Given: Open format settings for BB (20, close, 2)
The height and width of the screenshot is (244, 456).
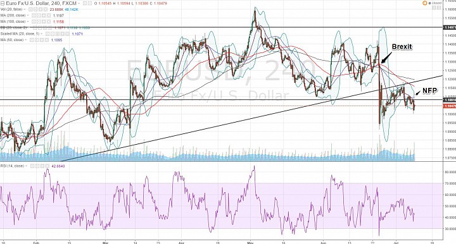Looking at the screenshot, I should (x=40, y=28).
